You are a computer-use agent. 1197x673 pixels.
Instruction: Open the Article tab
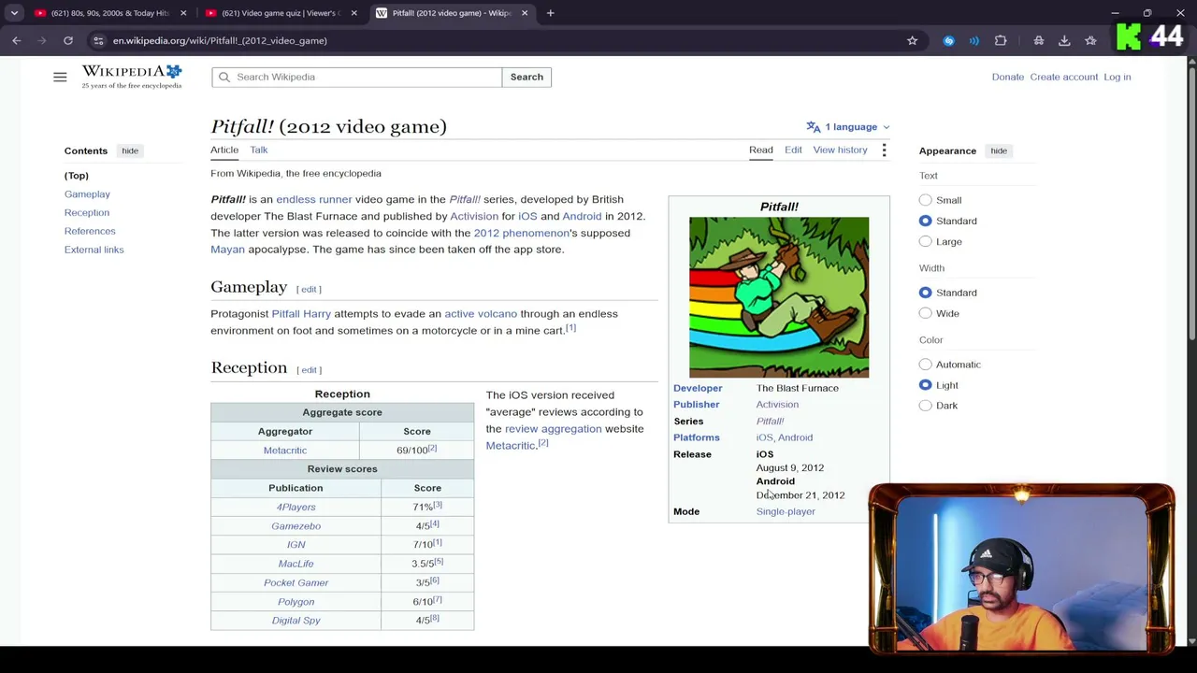224,150
